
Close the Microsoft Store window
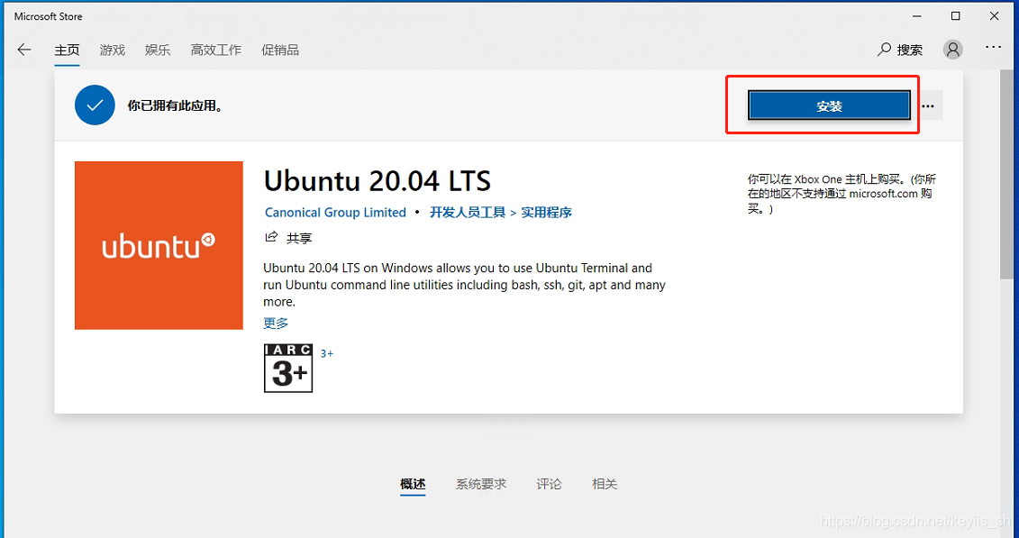[995, 16]
